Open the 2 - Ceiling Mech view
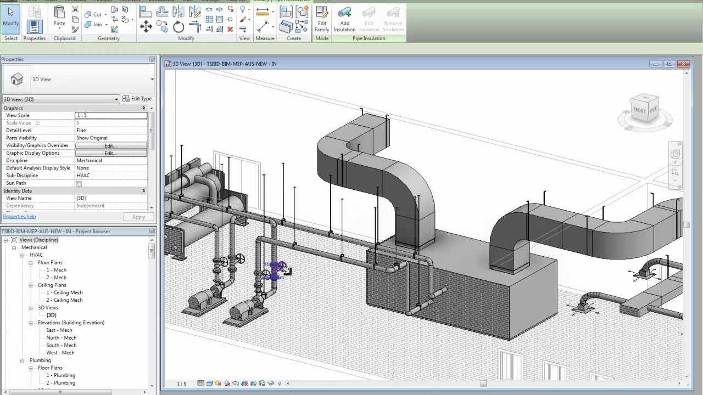 pos(64,300)
